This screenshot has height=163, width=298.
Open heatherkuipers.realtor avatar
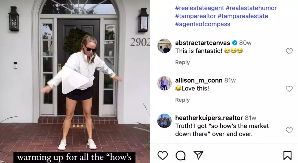[x=164, y=121]
